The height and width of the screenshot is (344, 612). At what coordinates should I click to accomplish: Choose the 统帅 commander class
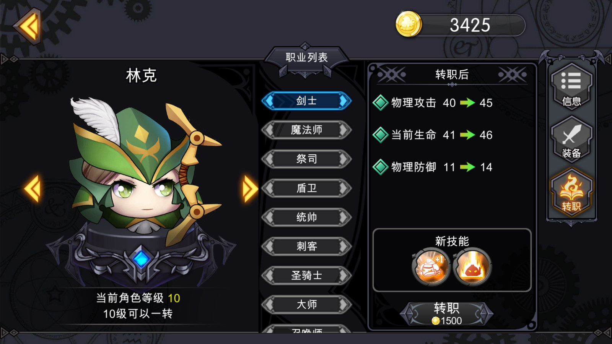pyautogui.click(x=306, y=217)
